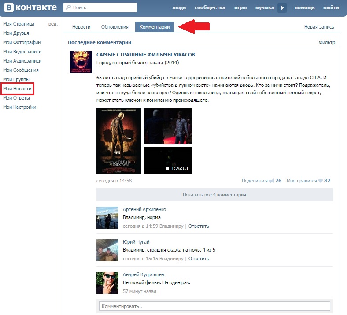Click Владимиру next to сегодня в 15:15

click(x=171, y=259)
